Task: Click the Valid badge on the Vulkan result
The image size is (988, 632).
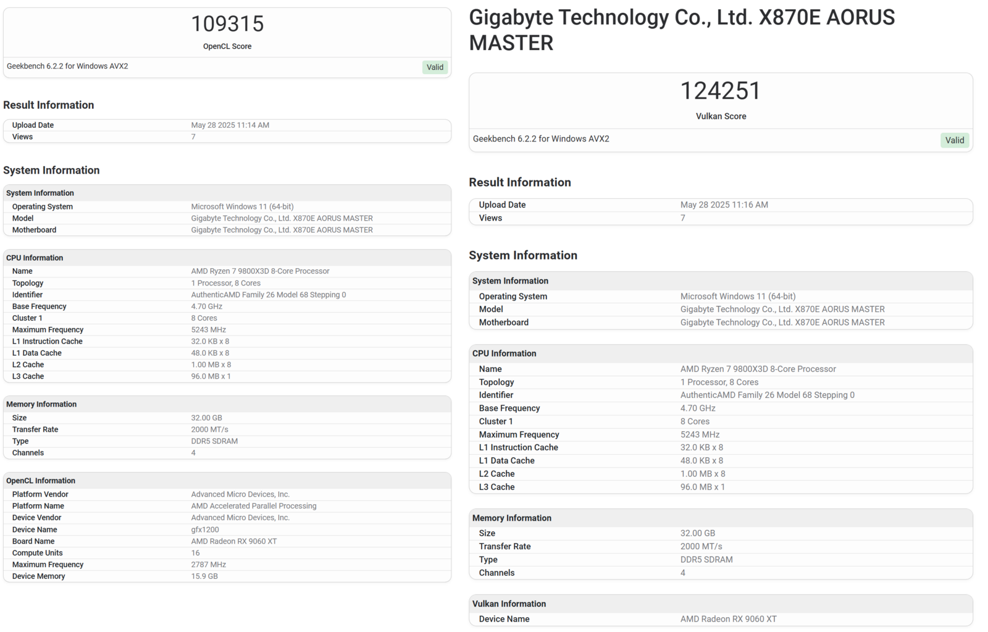Action: 955,140
